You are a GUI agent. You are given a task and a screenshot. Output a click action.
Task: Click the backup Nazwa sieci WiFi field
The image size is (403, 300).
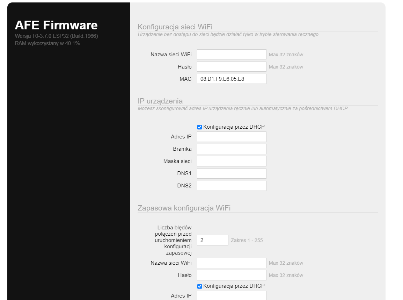point(232,263)
